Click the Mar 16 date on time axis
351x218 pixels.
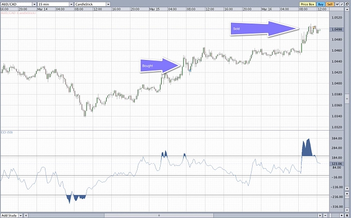click(267, 9)
